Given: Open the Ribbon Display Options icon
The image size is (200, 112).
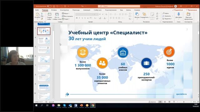Looking at the screenshot, I should click(181, 6).
